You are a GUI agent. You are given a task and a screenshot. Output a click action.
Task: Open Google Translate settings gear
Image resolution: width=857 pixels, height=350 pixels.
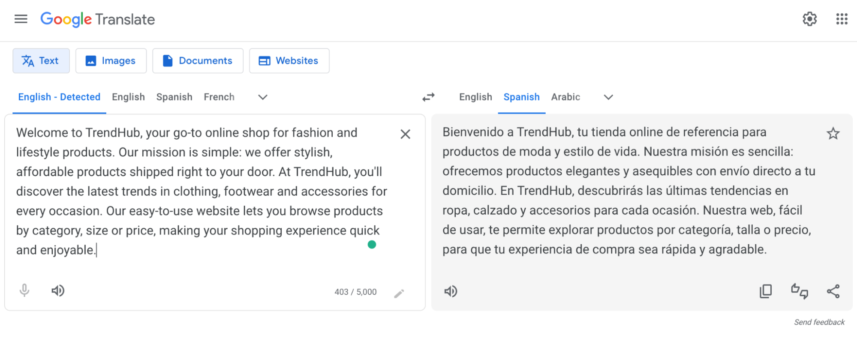[x=809, y=19]
